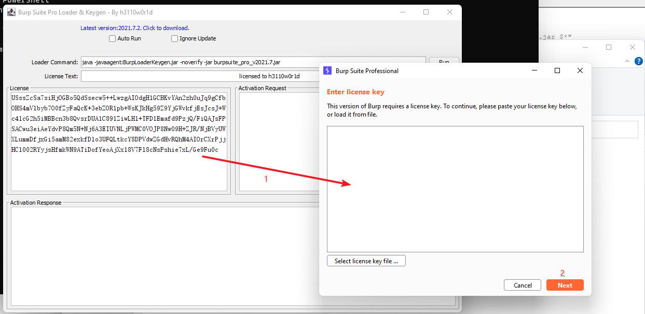This screenshot has width=645, height=314.
Task: Toggle the Ignore Update checkbox
Action: 175,38
